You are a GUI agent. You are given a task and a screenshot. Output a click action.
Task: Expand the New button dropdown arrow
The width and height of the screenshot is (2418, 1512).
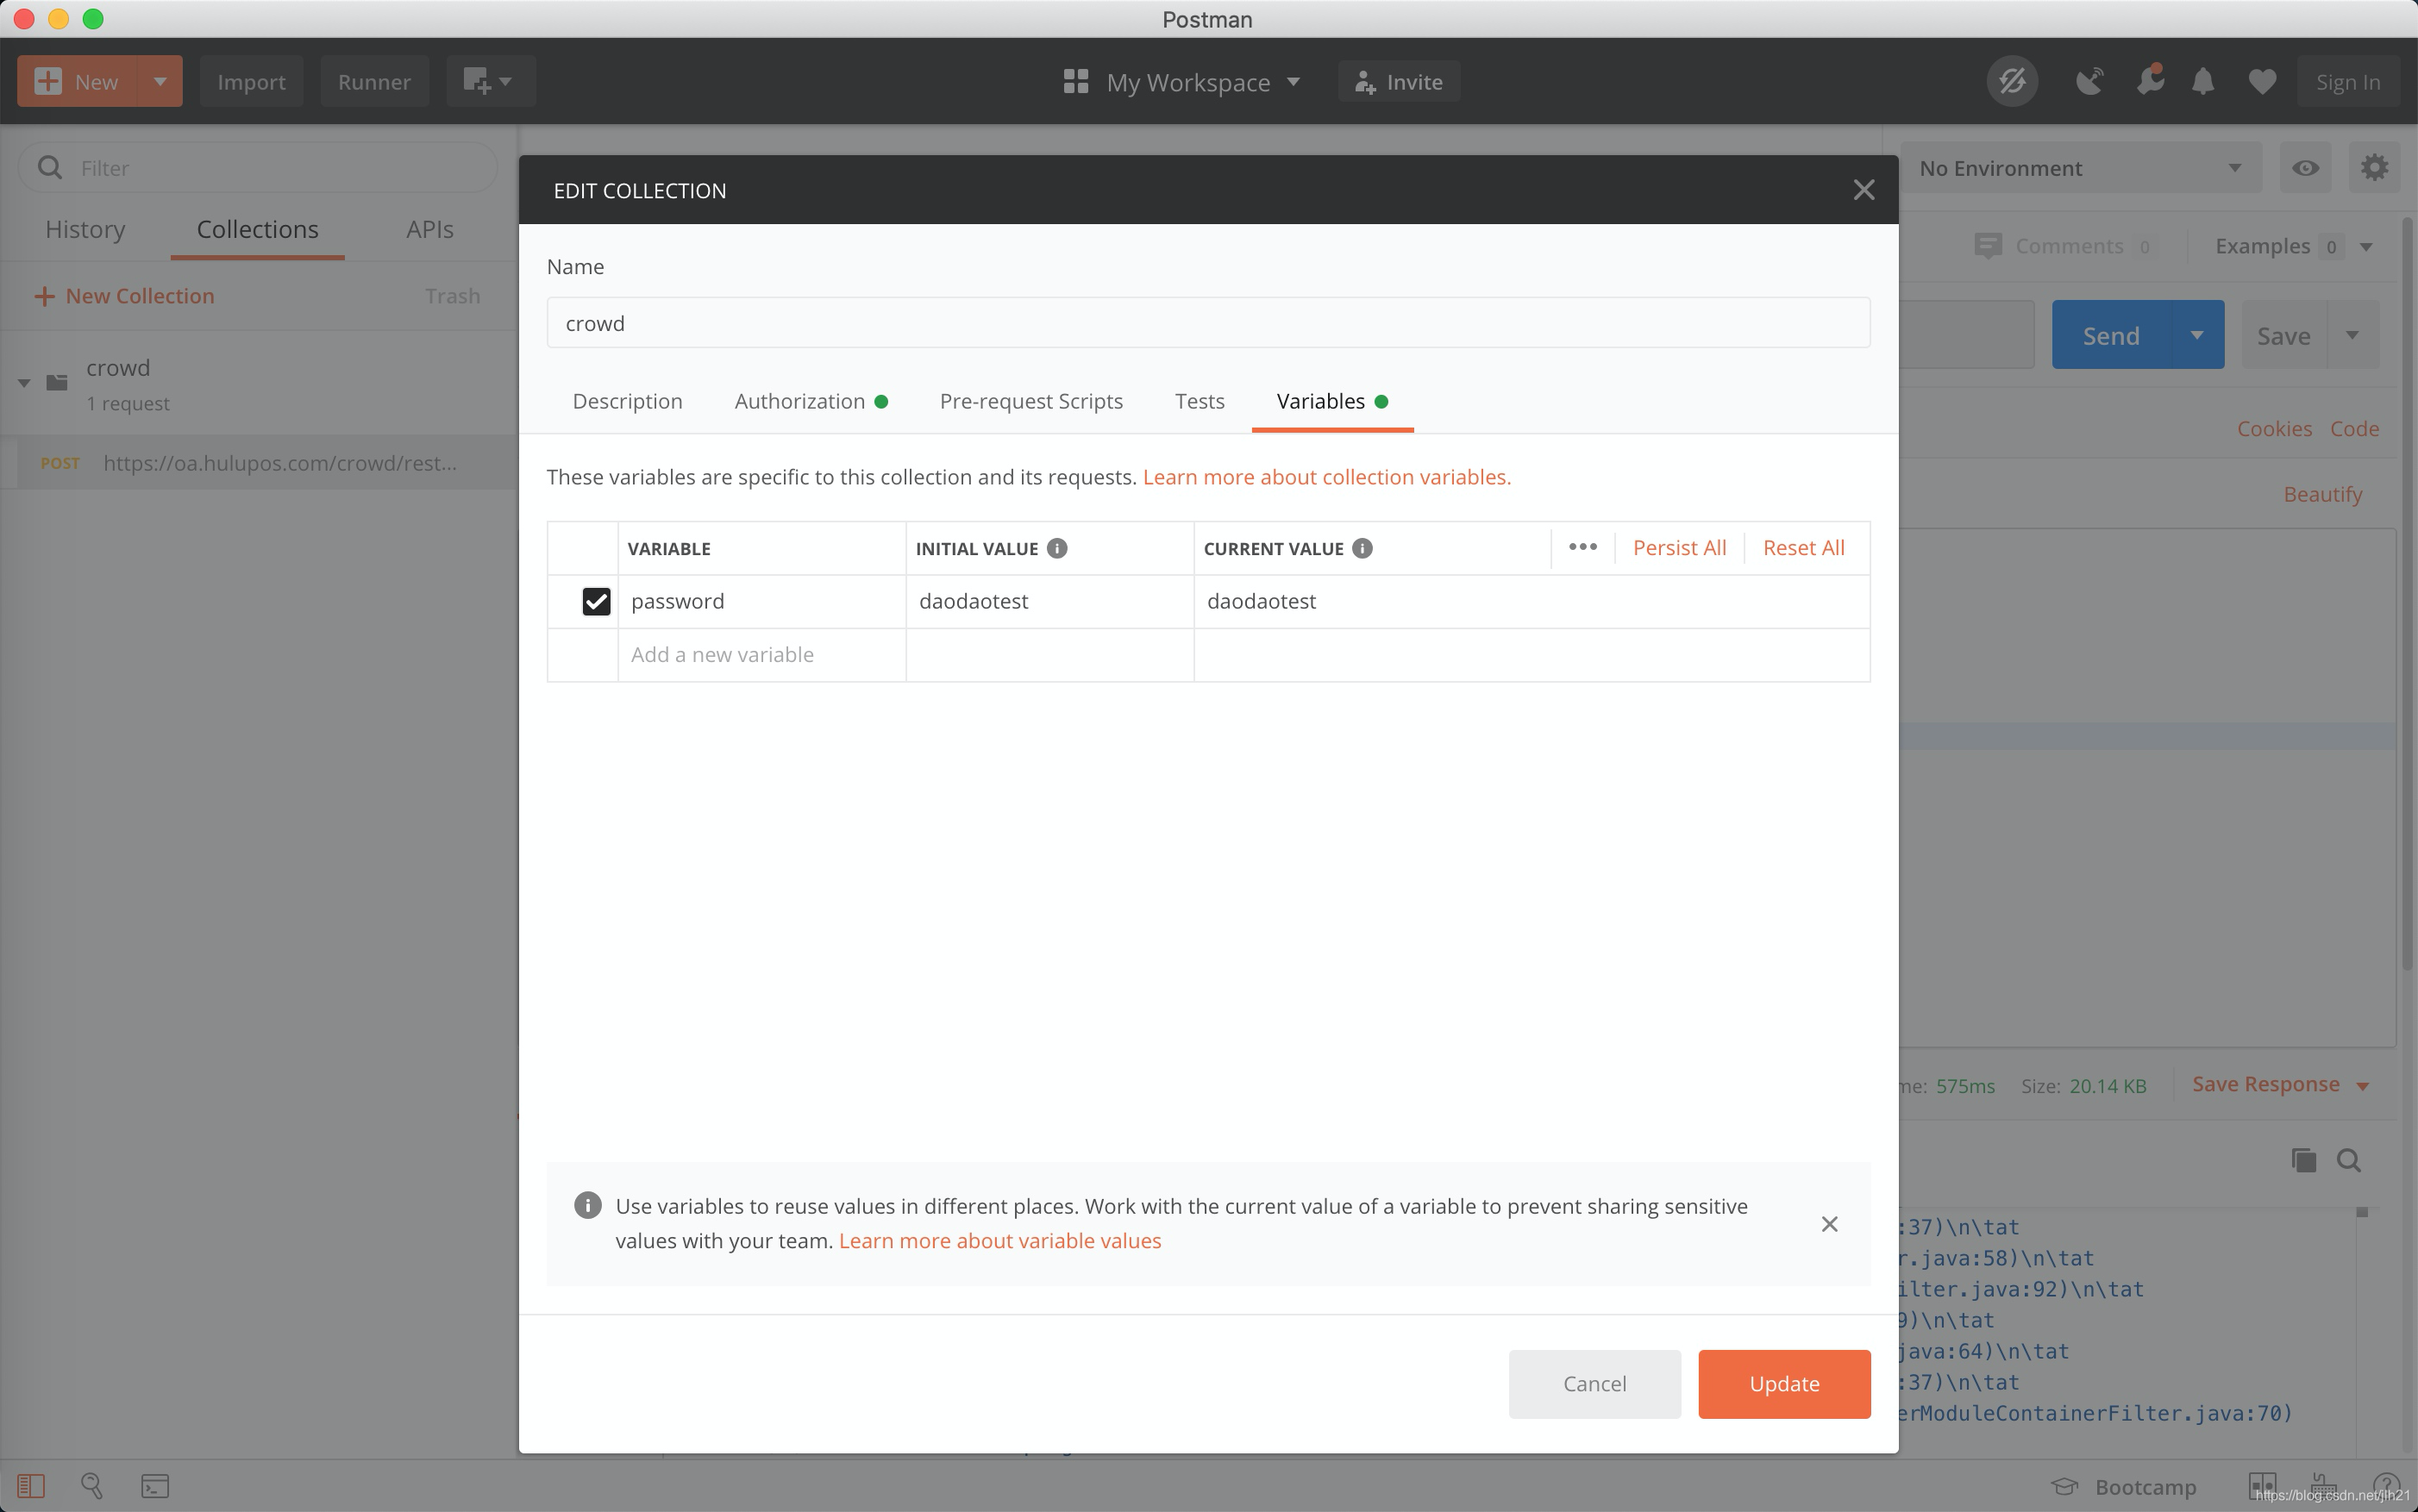tap(160, 81)
